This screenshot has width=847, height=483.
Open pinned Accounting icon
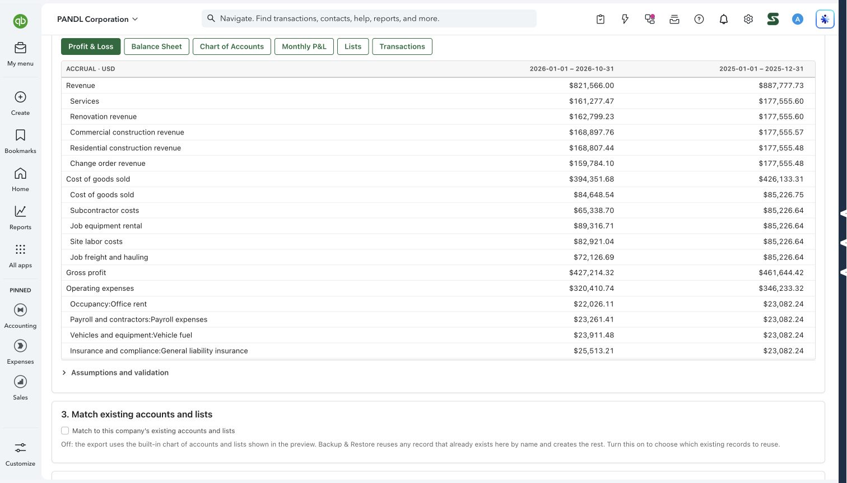click(20, 310)
